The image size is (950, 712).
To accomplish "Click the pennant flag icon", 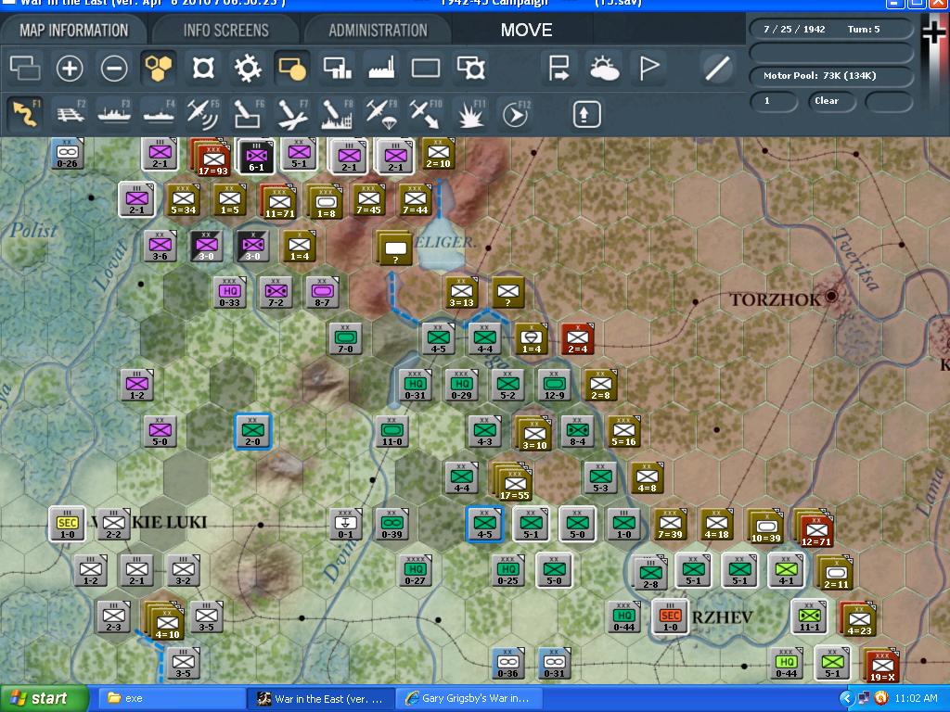I will click(648, 68).
